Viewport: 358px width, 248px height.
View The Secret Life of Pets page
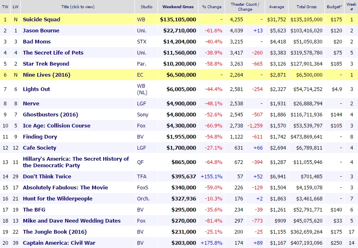53,52
